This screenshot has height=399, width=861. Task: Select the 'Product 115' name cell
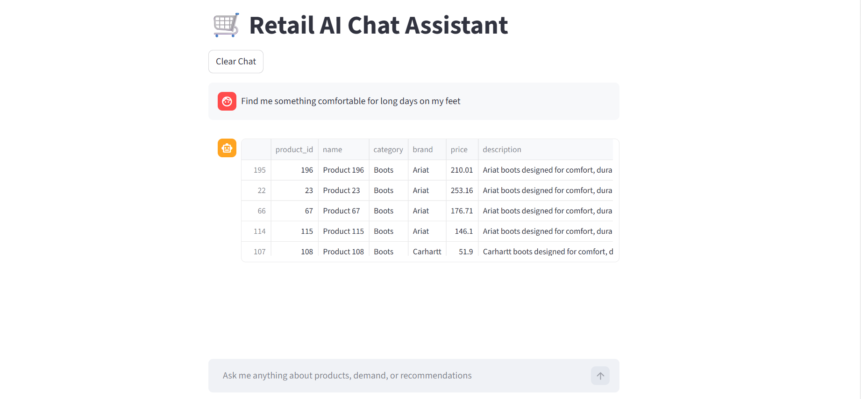[344, 231]
